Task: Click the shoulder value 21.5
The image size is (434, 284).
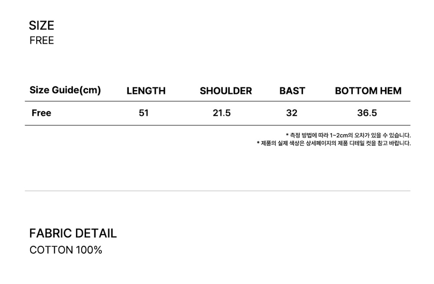Action: pos(222,113)
